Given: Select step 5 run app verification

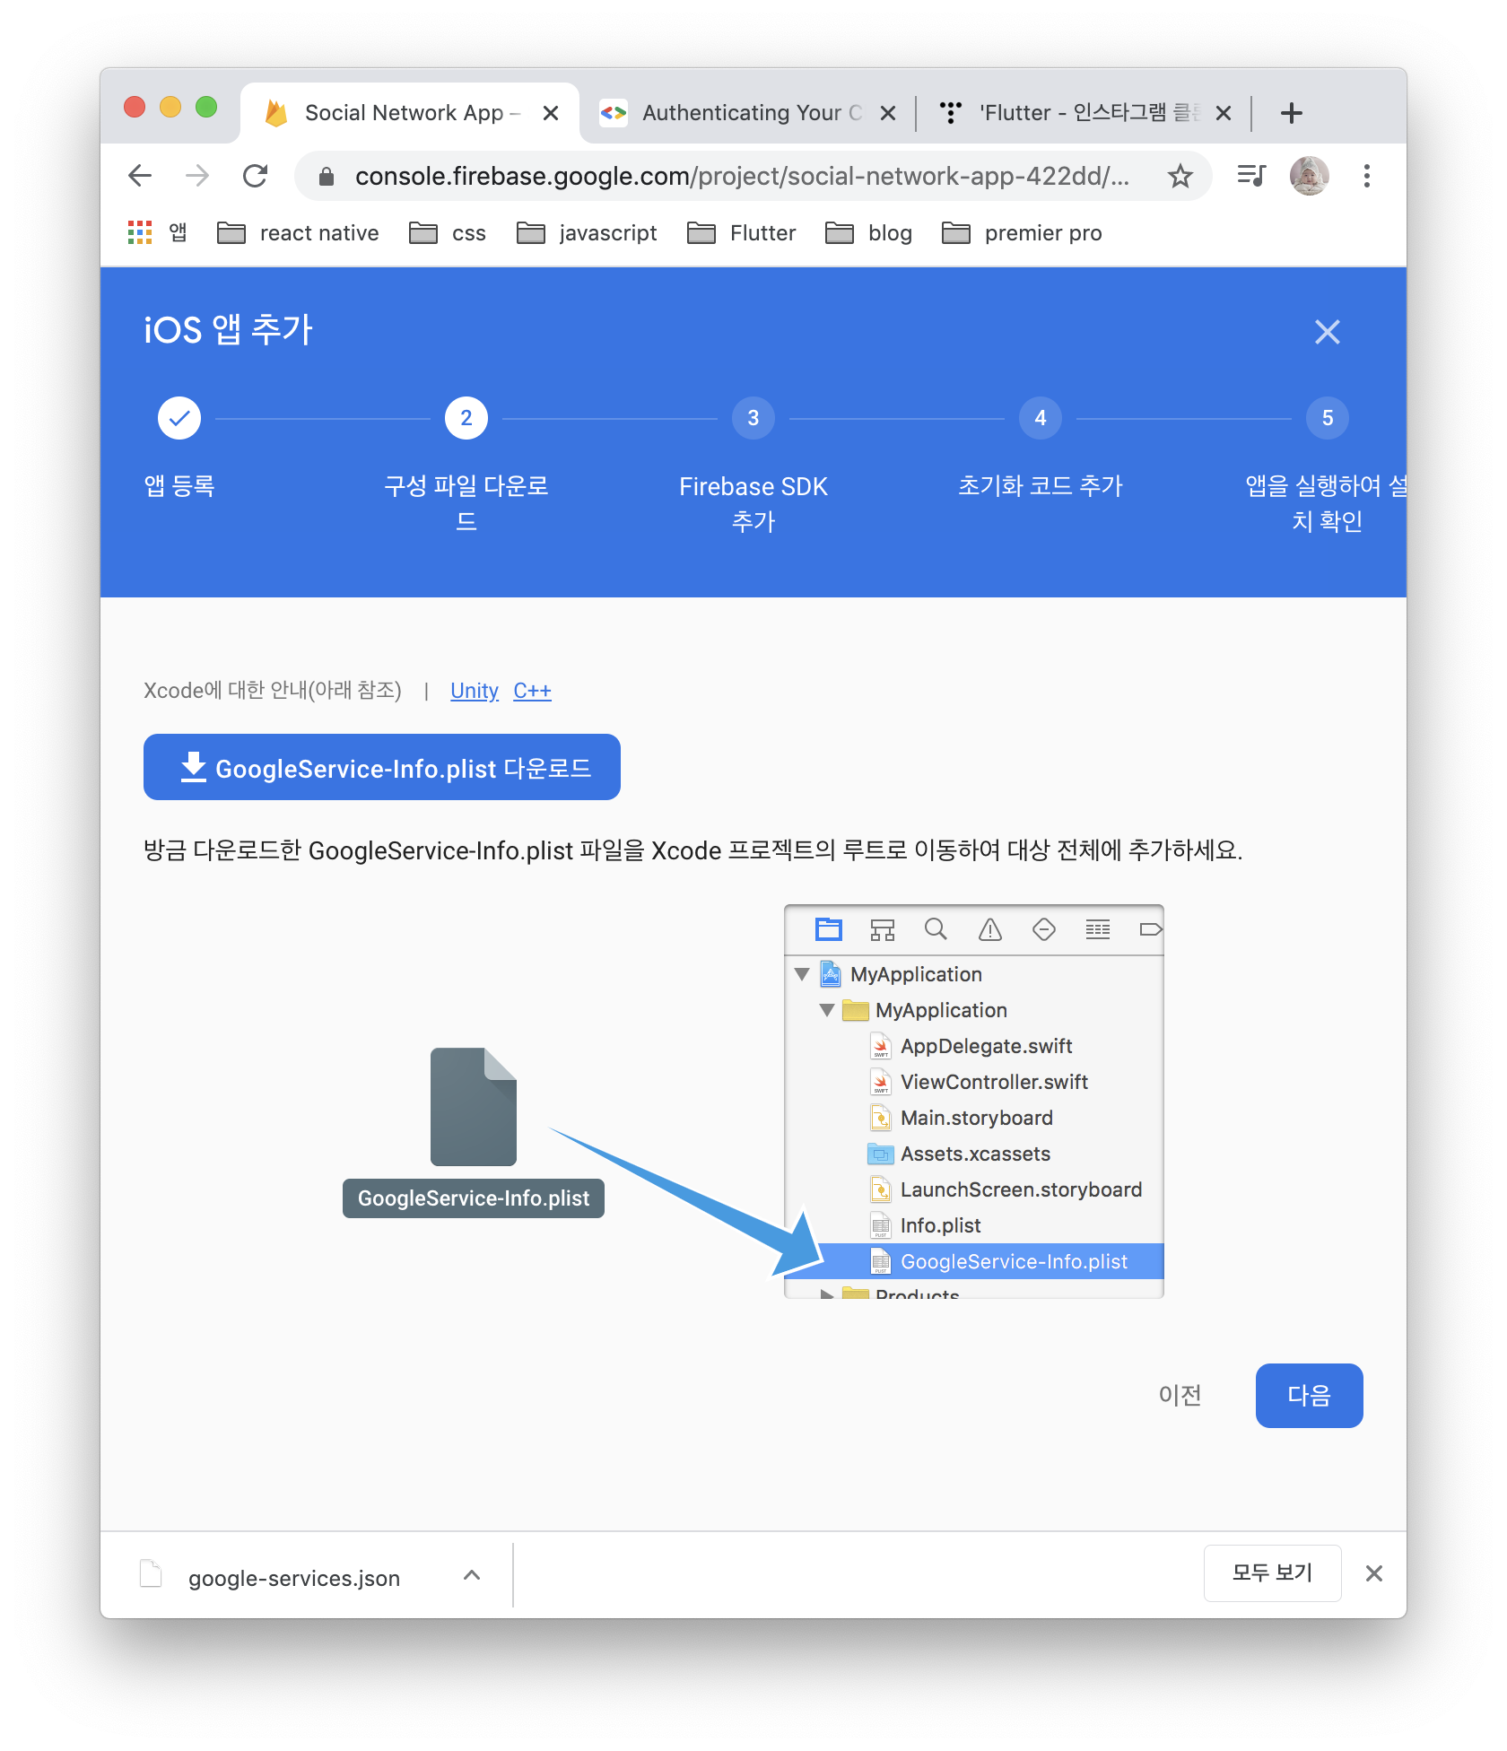Looking at the screenshot, I should coord(1328,418).
